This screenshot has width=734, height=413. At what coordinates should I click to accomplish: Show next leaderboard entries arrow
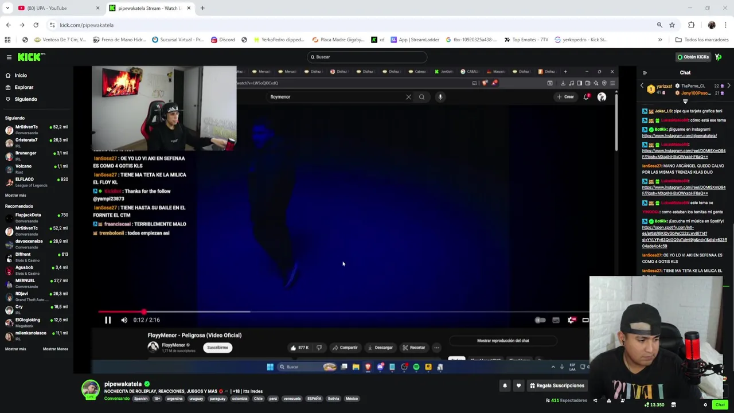tap(728, 86)
